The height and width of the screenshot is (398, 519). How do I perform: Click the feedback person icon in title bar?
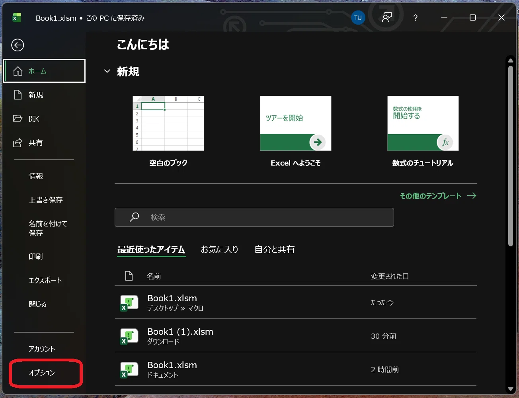(386, 18)
